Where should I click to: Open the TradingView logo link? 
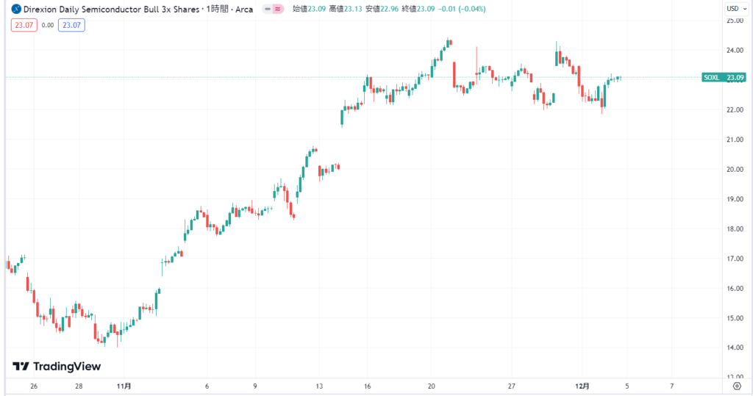click(x=57, y=367)
